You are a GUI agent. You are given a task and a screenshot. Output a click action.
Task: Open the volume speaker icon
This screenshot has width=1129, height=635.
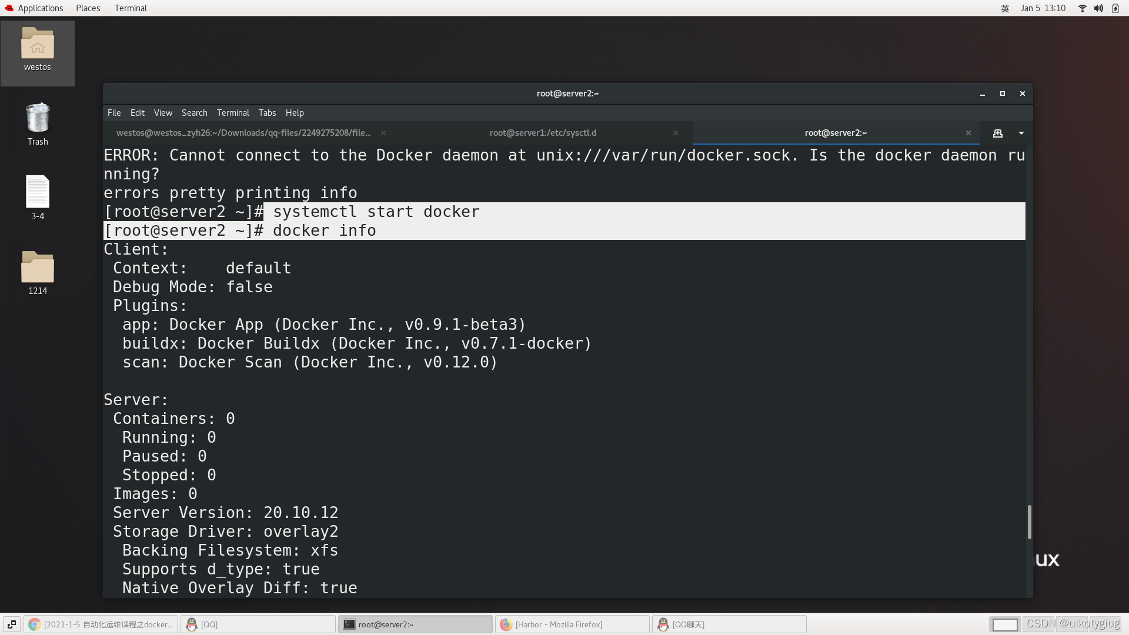1098,8
